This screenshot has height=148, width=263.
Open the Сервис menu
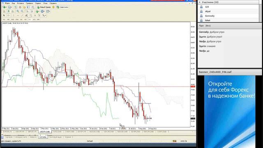(38, 3)
